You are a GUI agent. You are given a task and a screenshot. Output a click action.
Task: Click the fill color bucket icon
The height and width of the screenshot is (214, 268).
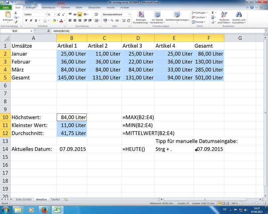point(54,20)
